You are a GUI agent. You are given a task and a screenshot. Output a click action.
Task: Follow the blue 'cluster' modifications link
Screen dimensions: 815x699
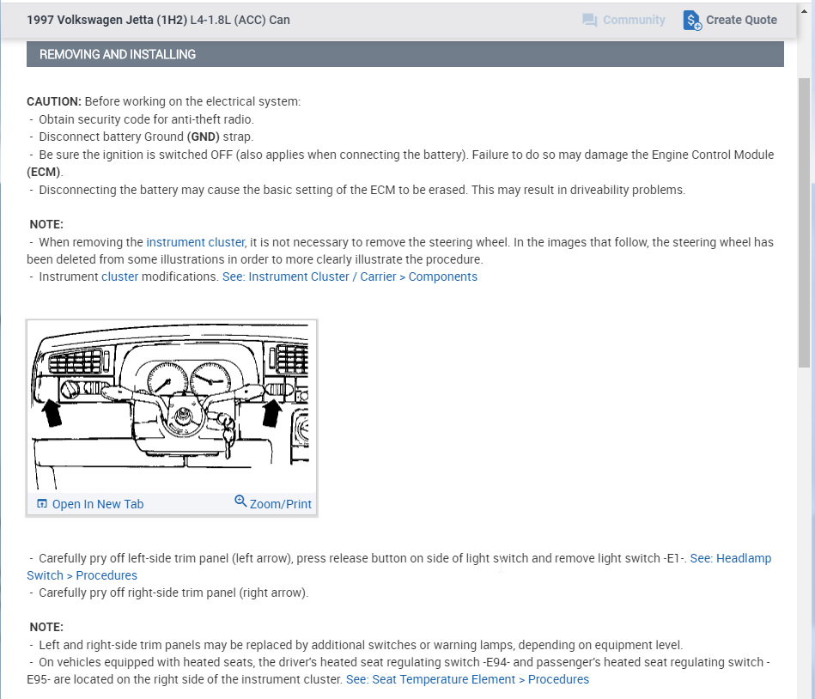[x=120, y=277]
